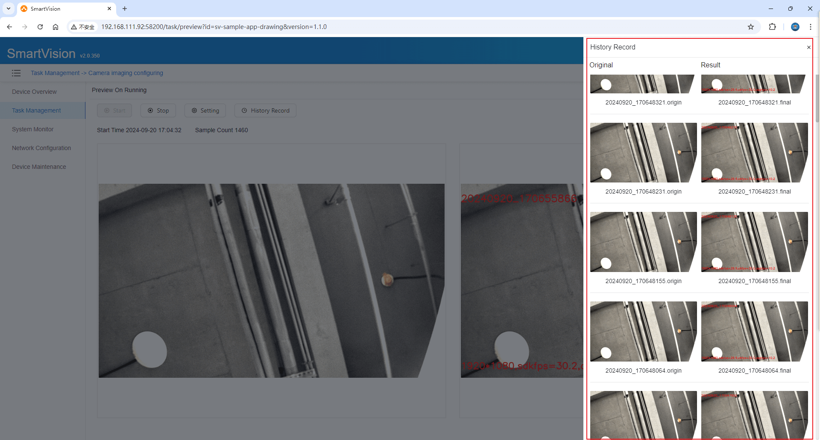
Task: Open the Setting button
Action: [205, 110]
